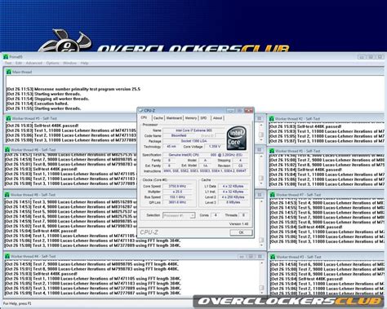Click scrollbar thumb in Worker thread #8 window
The width and height of the screenshot is (387, 309).
[x=261, y=240]
